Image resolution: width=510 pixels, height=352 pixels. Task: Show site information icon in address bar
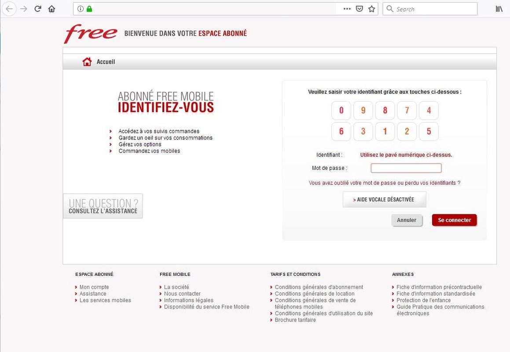coord(81,9)
